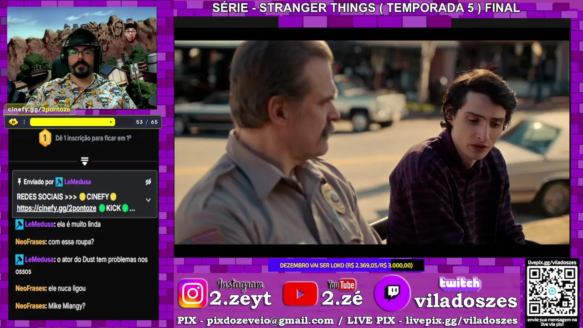583x328 pixels.
Task: Click the badge next to 'Enviado por LeMedusa'
Action: [59, 182]
